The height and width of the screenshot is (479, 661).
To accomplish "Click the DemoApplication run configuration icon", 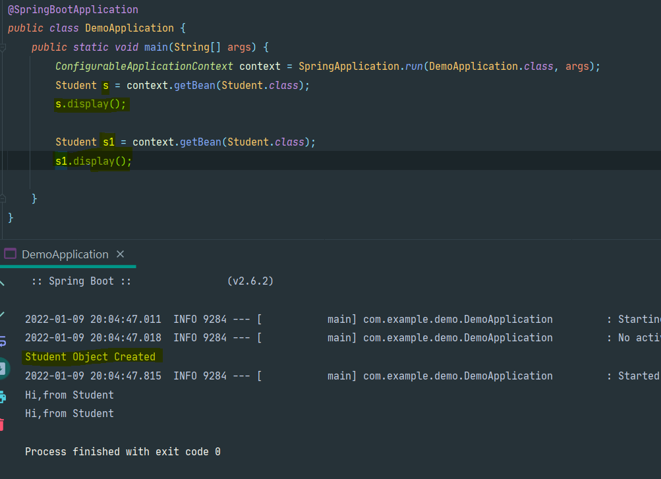I will coord(10,254).
